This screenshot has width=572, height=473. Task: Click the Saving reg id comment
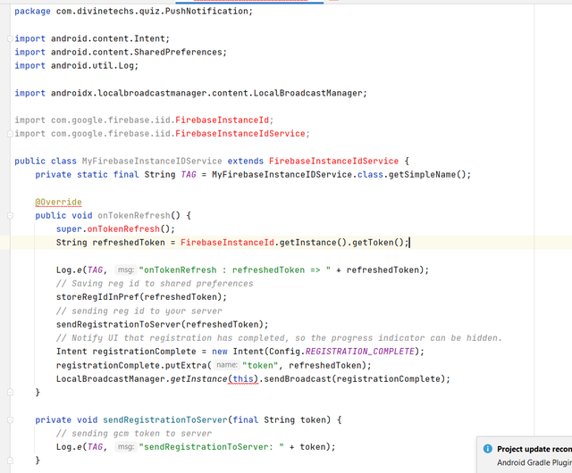pos(155,284)
